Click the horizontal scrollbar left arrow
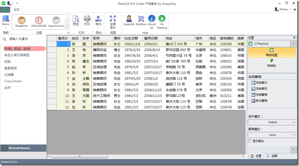The height and width of the screenshot is (166, 299). pos(49,156)
